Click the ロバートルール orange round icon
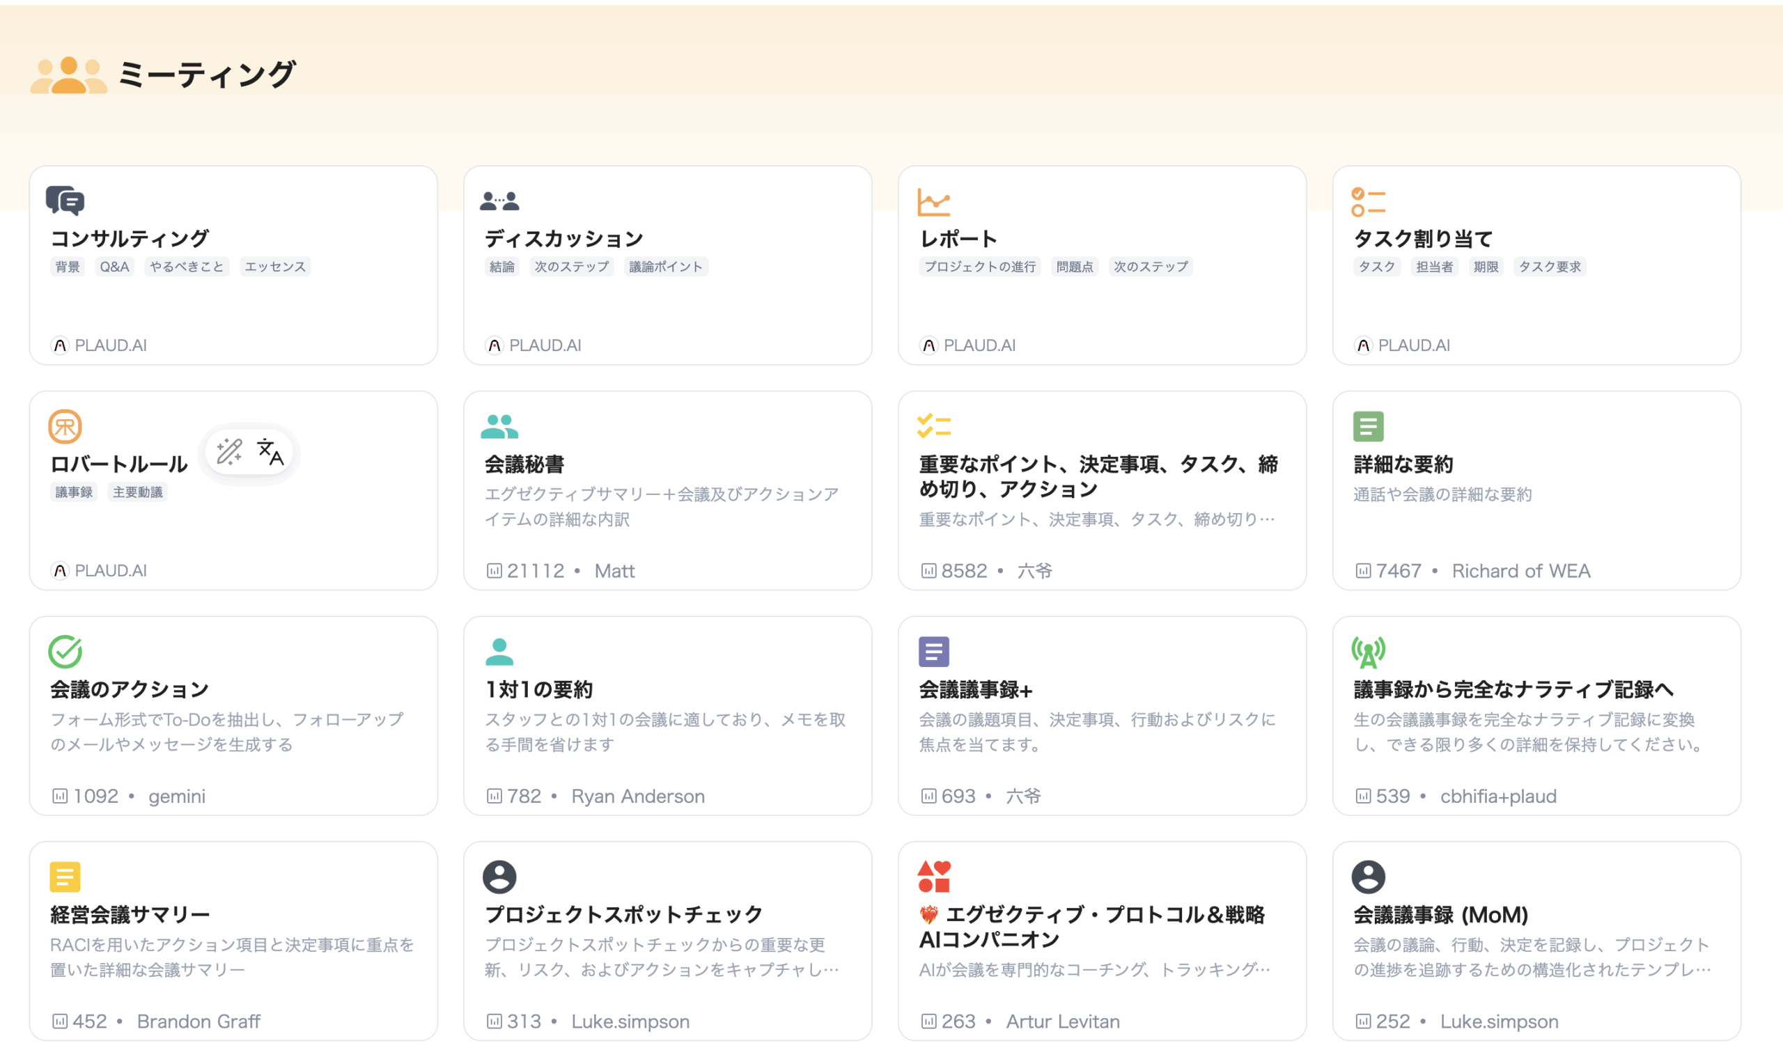 click(x=65, y=427)
